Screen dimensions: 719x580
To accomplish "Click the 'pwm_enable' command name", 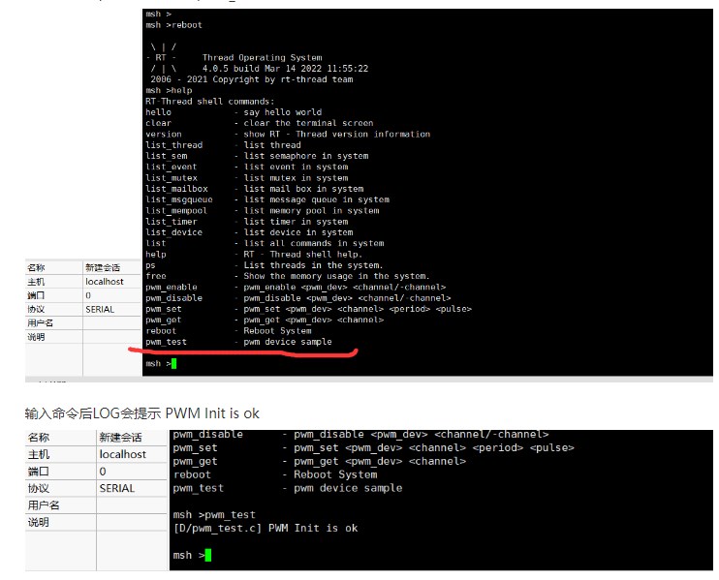I will tap(172, 288).
